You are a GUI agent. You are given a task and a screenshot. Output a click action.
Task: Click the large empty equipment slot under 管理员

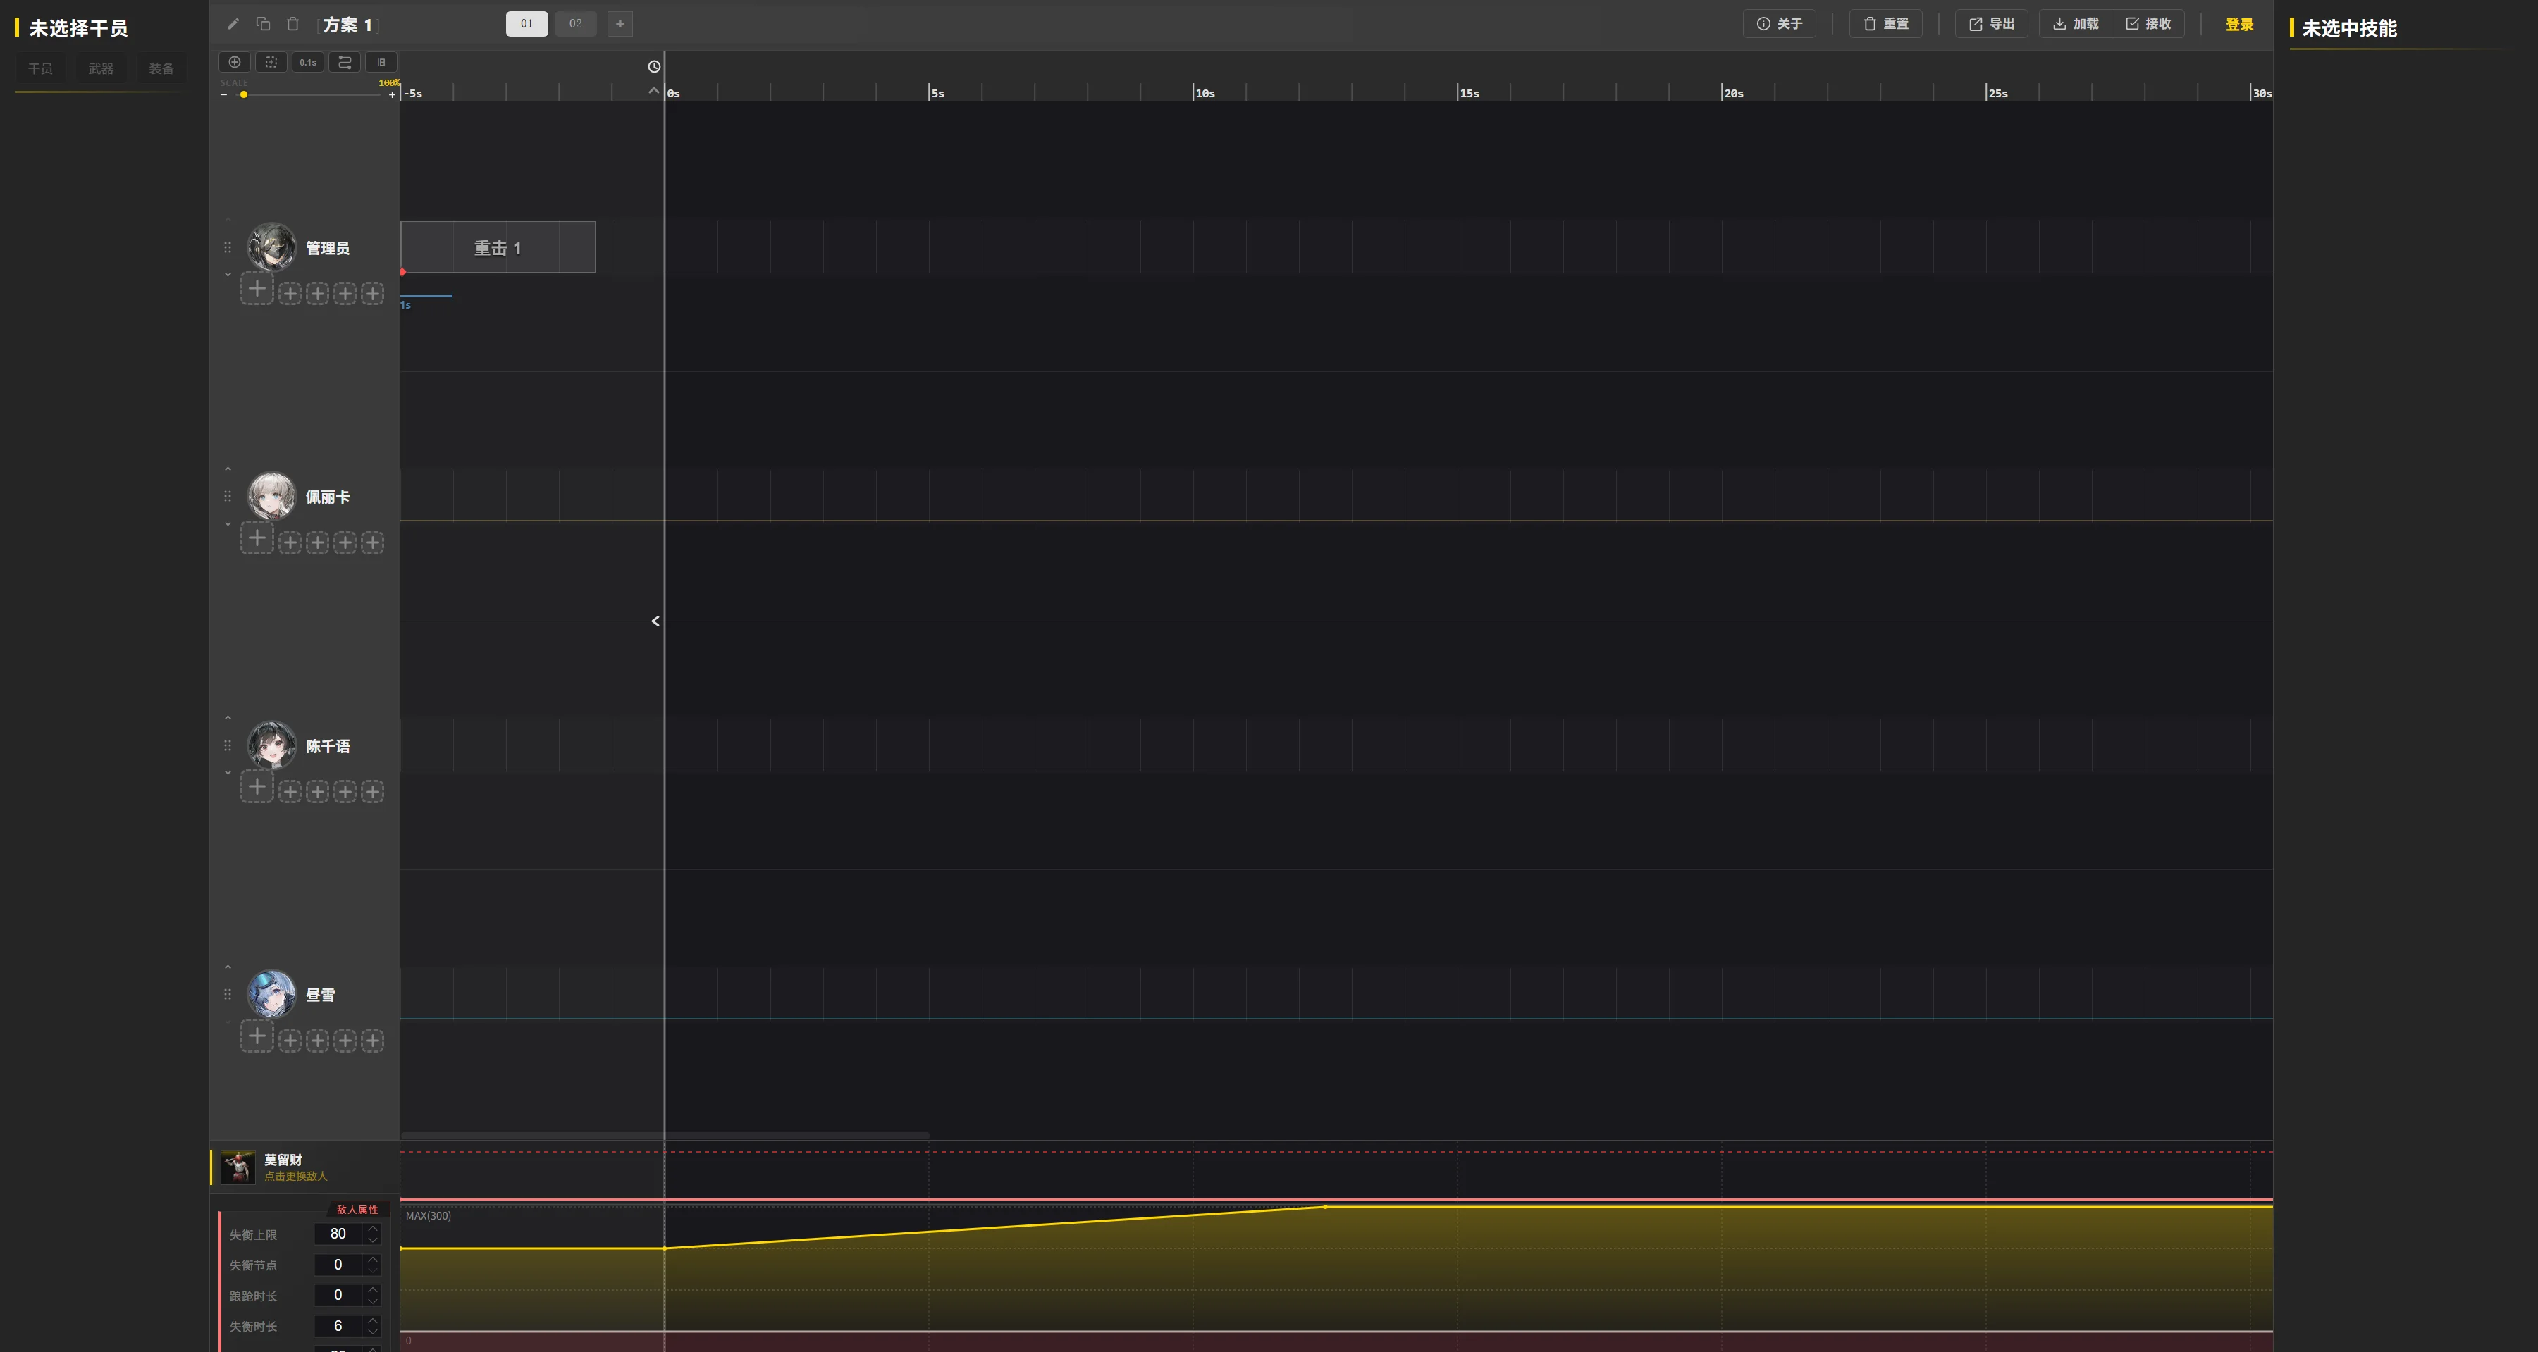(x=256, y=290)
